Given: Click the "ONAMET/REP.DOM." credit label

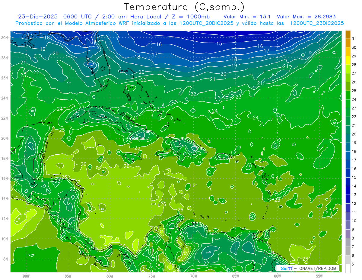Looking at the screenshot, I should (x=318, y=268).
